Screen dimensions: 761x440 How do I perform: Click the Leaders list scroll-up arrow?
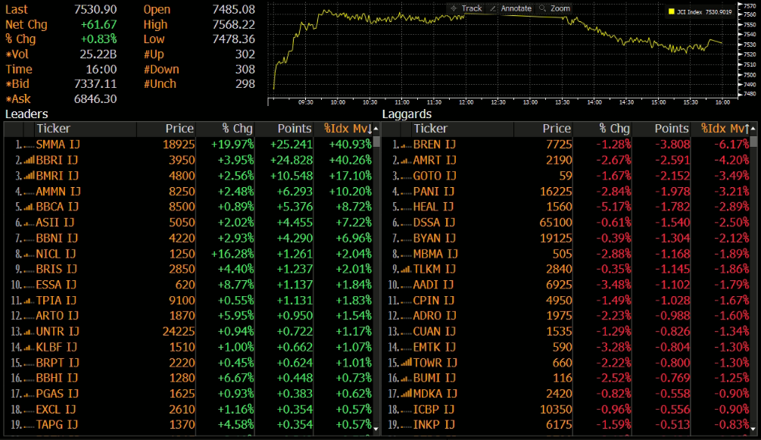[x=376, y=129]
